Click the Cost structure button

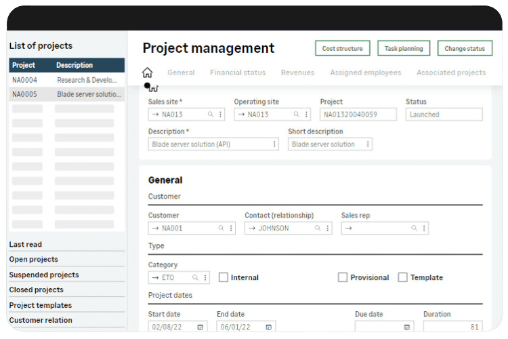tap(342, 49)
